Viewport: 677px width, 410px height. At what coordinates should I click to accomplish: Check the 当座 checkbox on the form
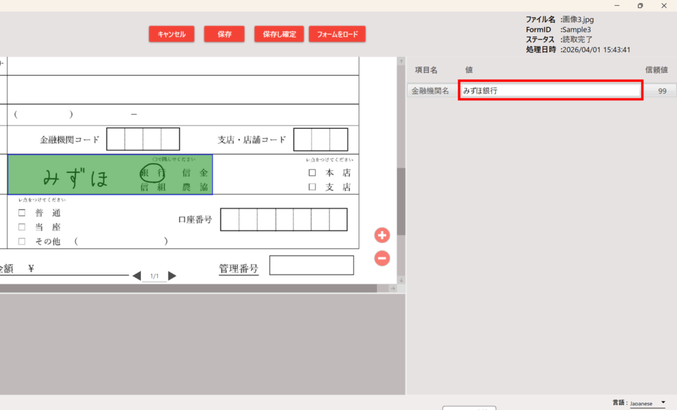(22, 227)
